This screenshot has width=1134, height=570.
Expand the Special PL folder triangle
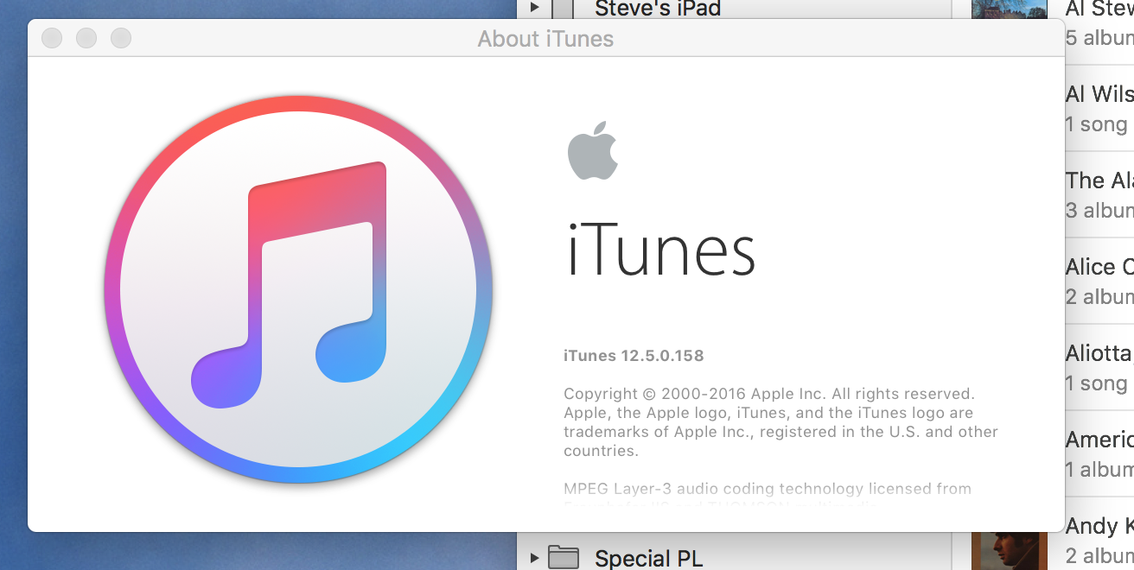pyautogui.click(x=534, y=558)
